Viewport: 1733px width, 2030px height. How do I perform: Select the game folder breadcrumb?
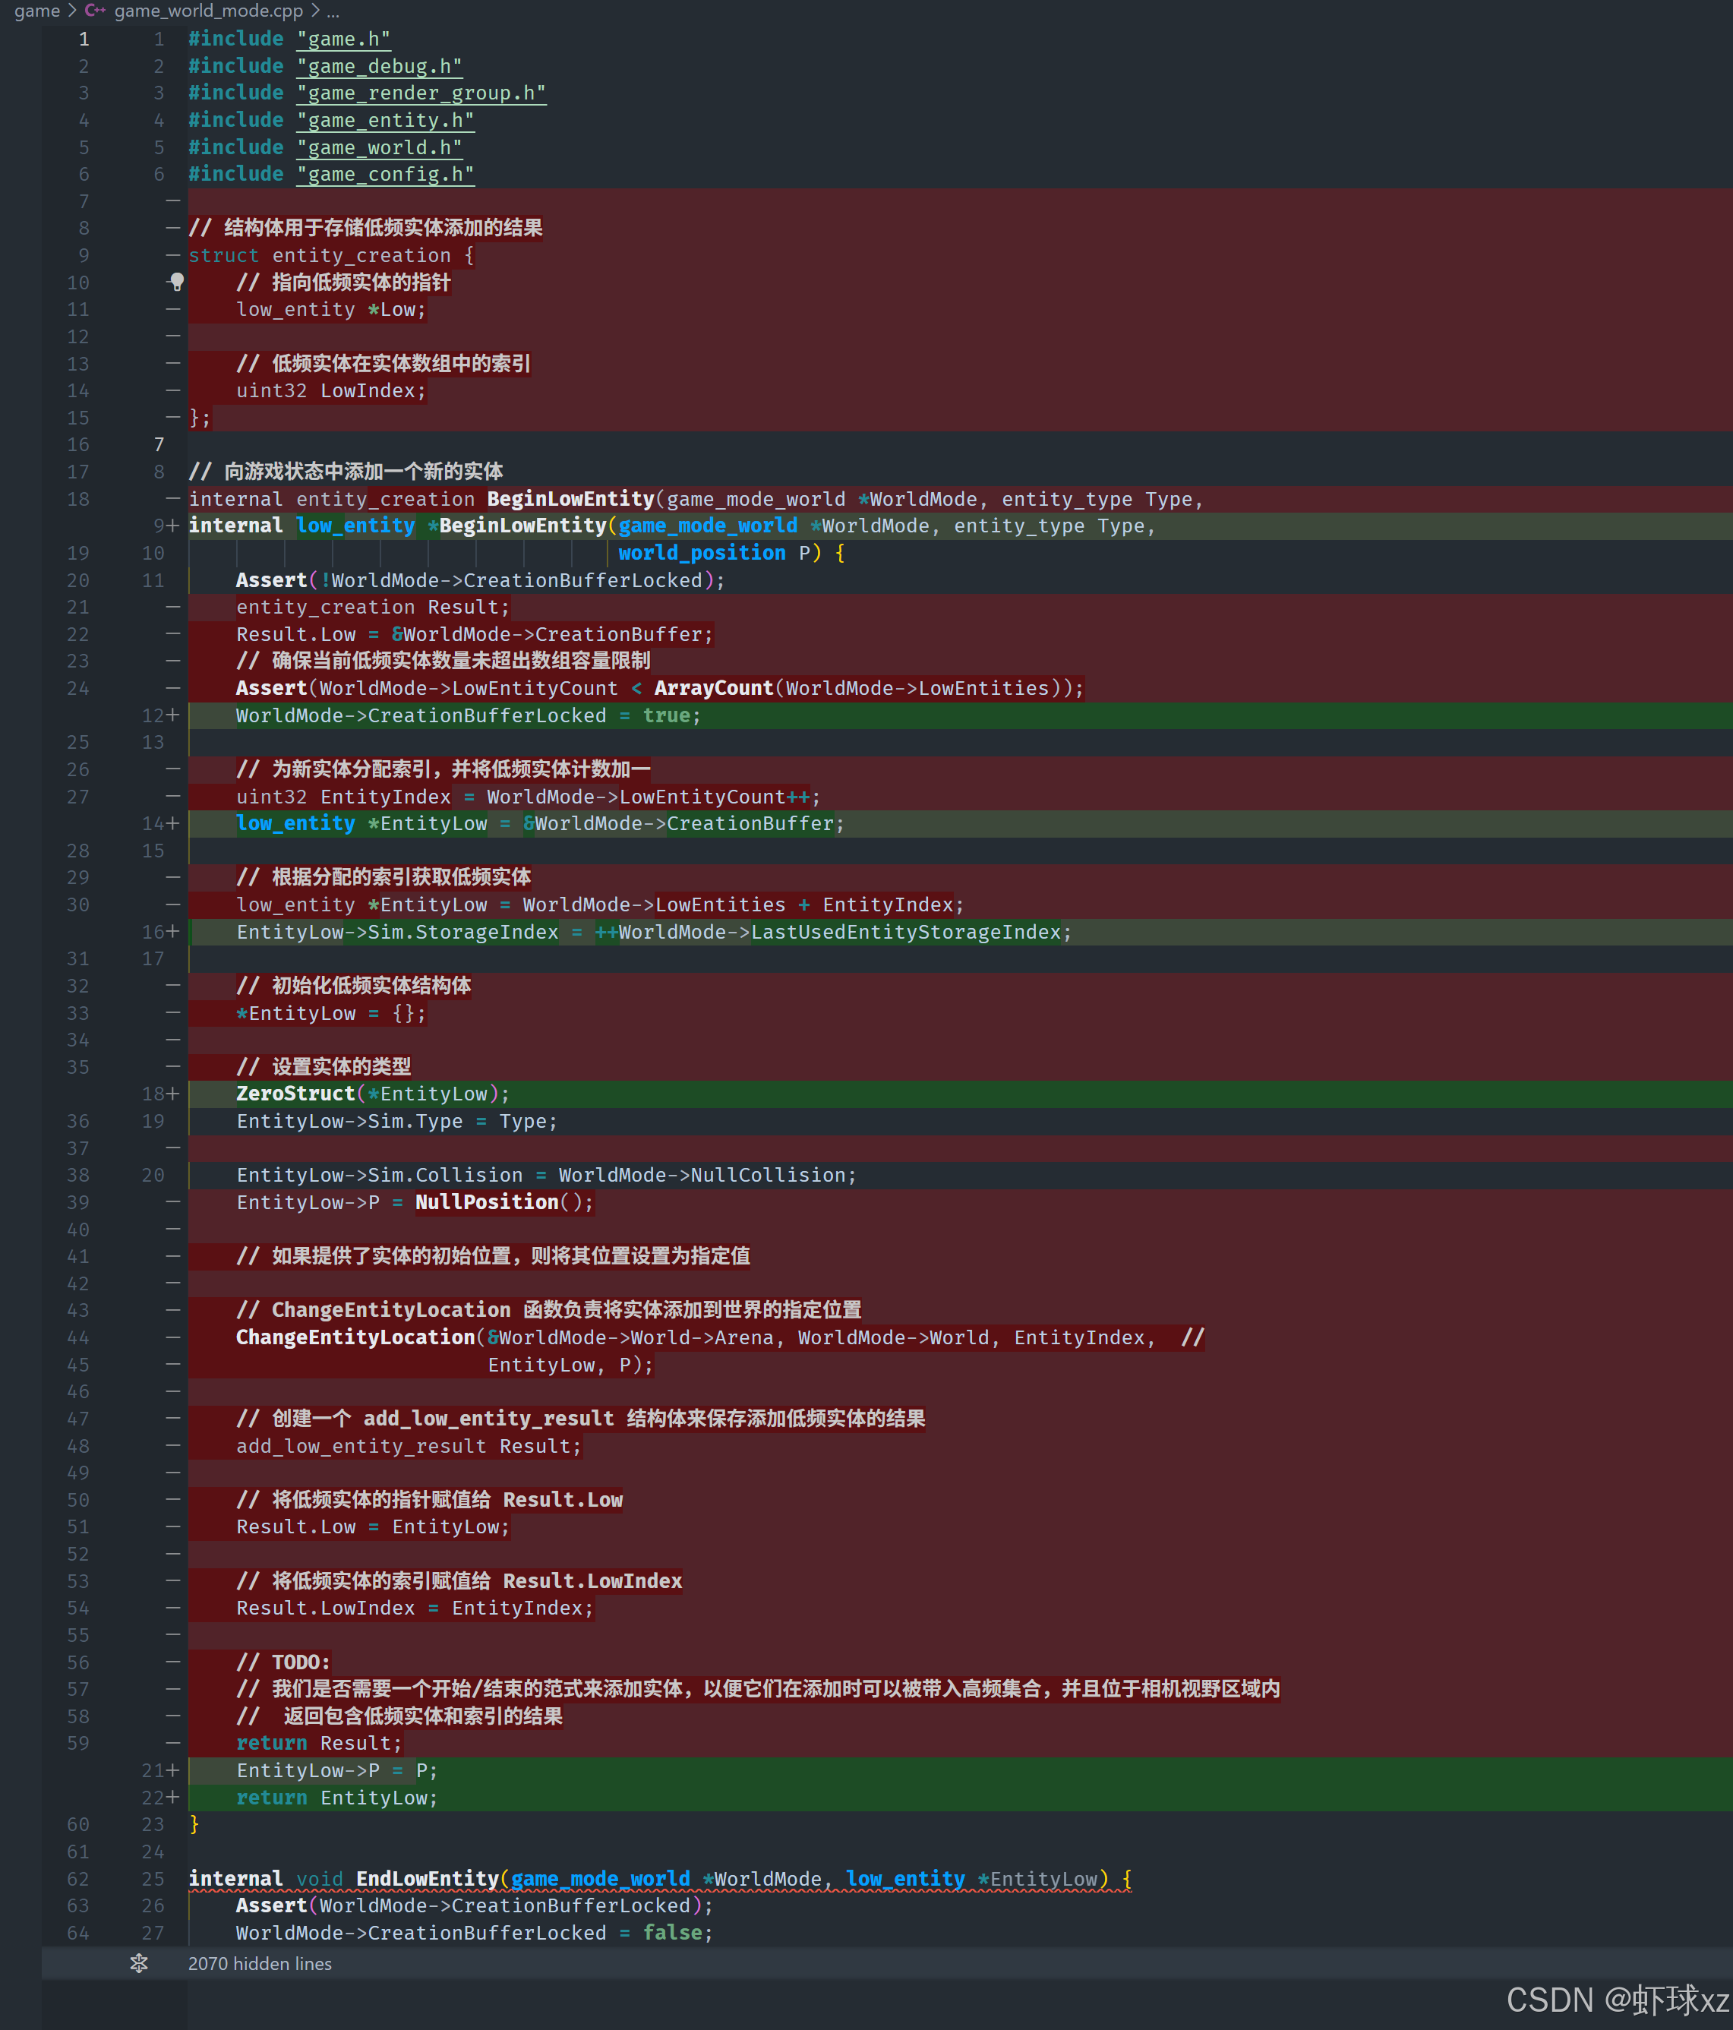(37, 11)
